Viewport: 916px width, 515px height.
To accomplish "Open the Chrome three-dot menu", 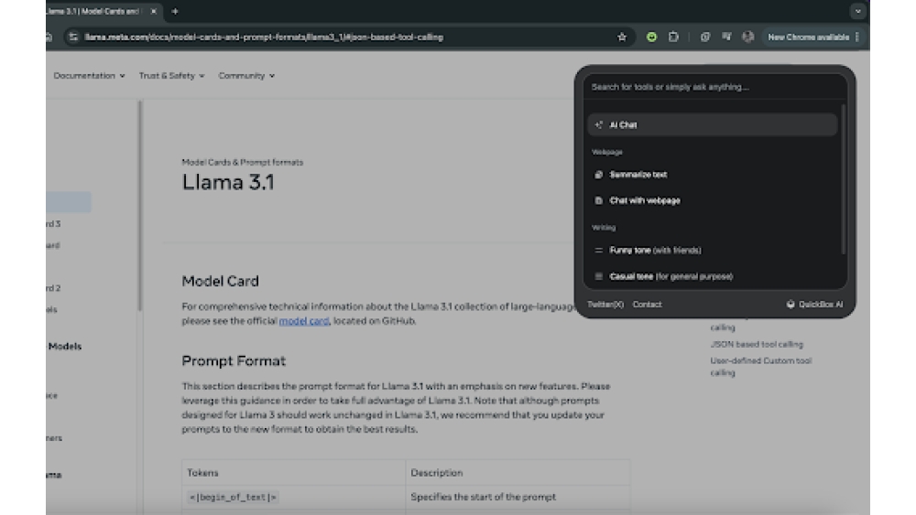I will coord(857,37).
